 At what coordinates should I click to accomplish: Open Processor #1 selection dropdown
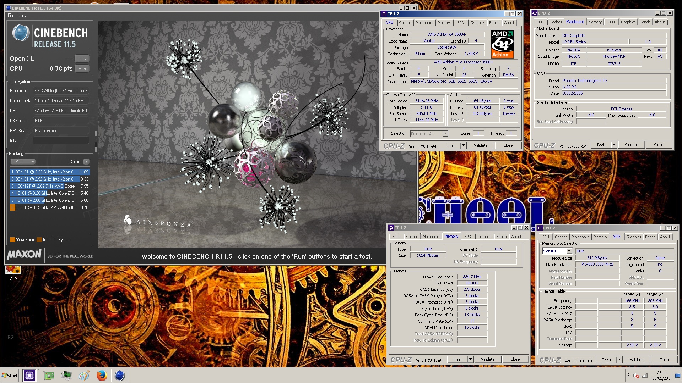tap(429, 134)
